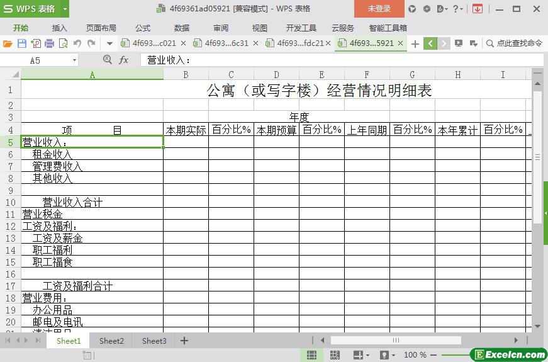Close the 4f693...6c31 document tab

coord(256,43)
